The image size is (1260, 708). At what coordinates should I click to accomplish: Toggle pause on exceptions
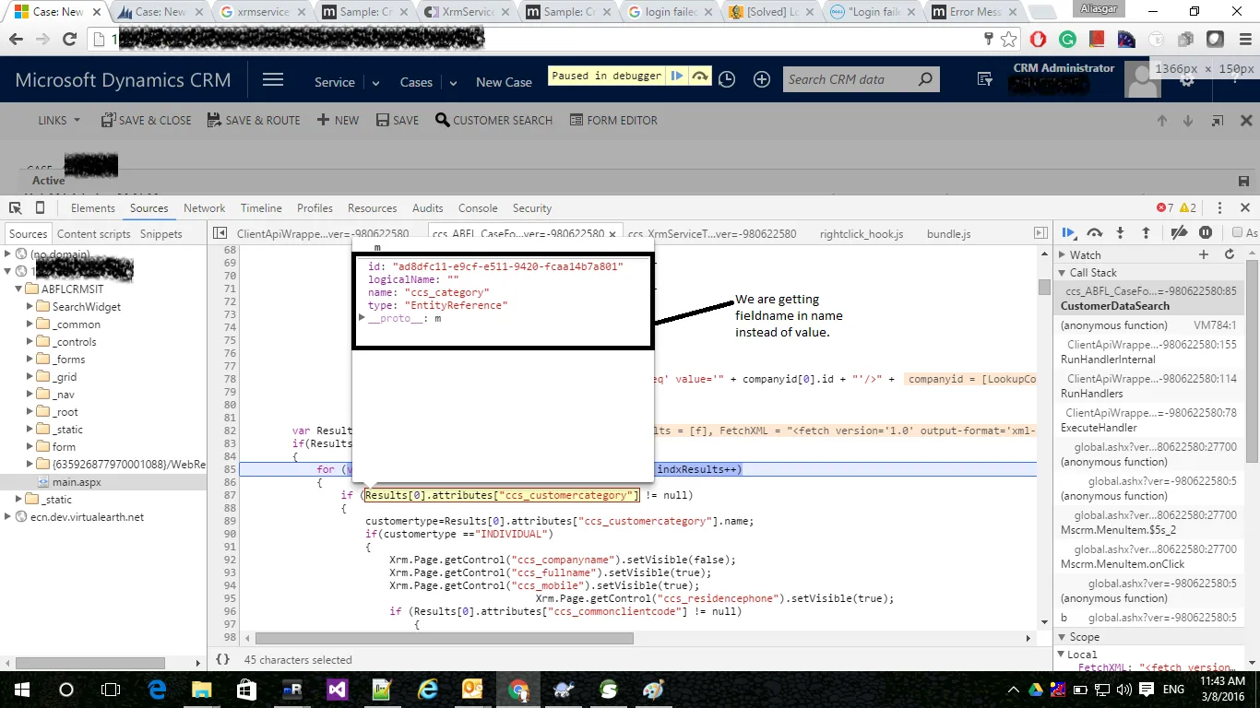coord(1206,233)
